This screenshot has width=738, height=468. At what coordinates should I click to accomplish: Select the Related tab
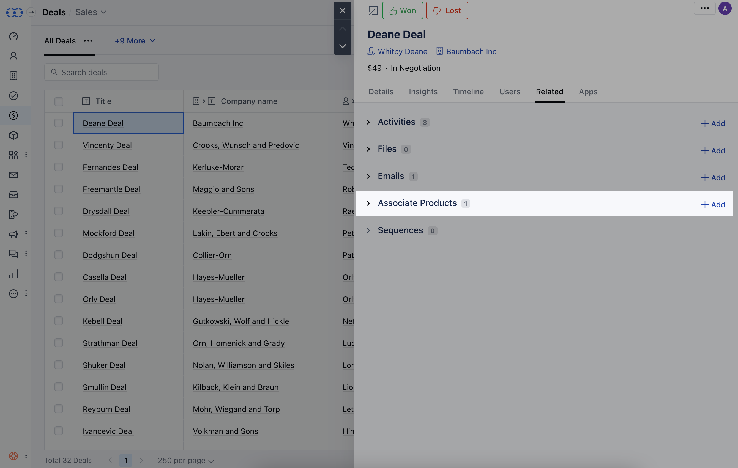click(550, 92)
